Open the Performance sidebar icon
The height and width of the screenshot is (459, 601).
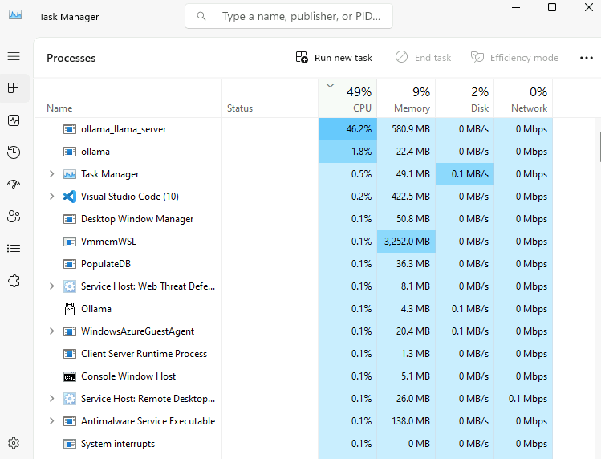point(14,120)
